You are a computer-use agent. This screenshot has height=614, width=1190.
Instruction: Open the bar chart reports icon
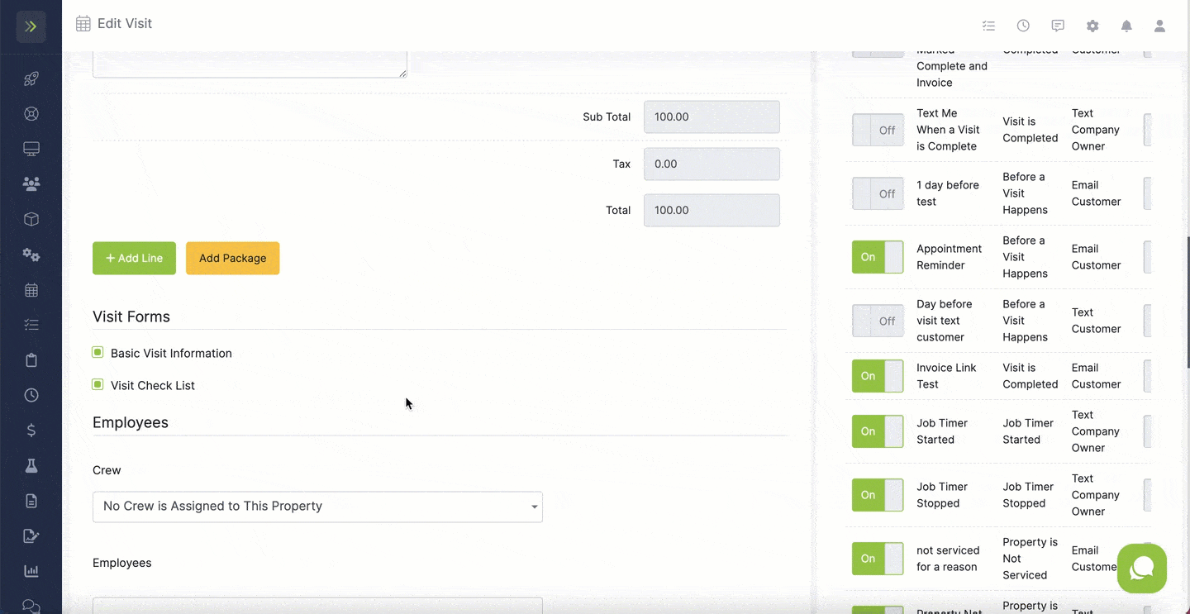(x=31, y=571)
